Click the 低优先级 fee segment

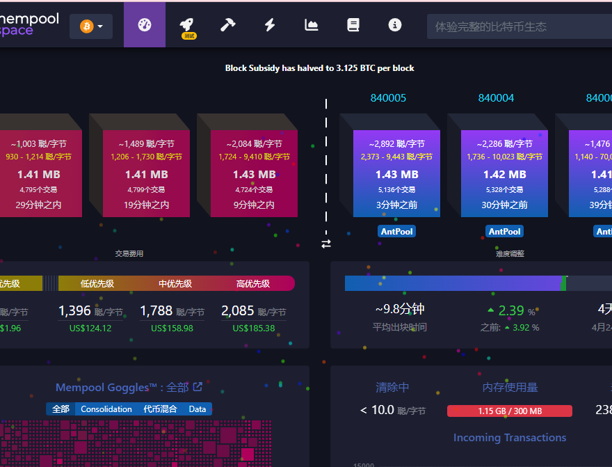tap(97, 283)
